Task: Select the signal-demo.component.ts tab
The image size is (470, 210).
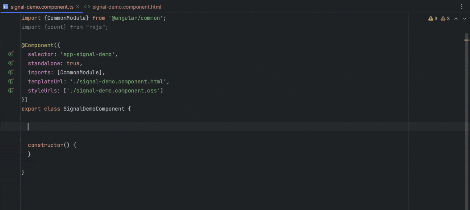Action: [42, 7]
